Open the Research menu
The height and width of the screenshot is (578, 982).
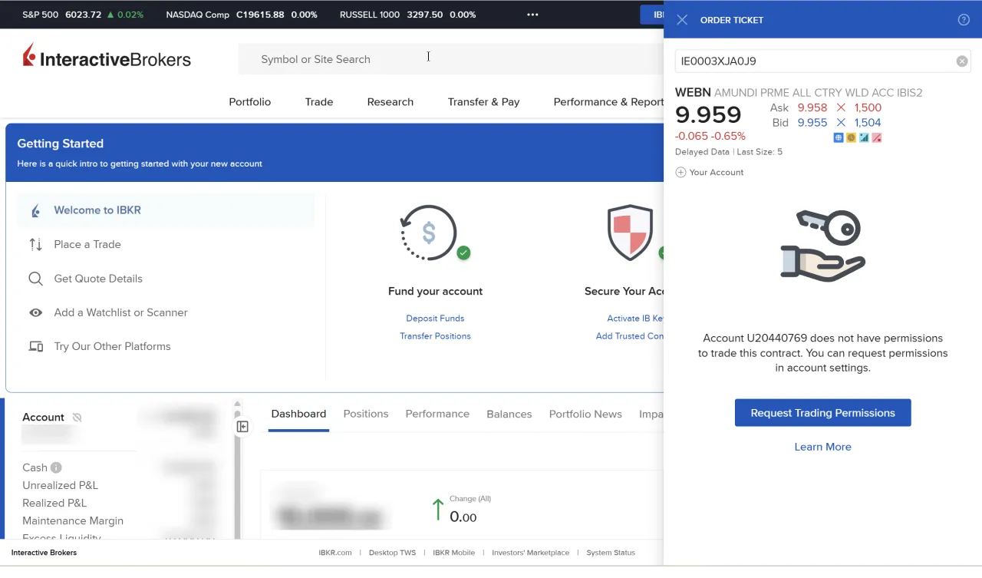(390, 101)
